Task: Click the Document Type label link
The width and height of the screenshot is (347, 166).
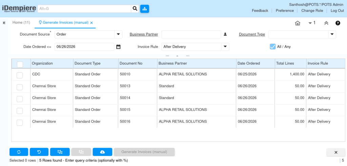Action: [x=252, y=34]
